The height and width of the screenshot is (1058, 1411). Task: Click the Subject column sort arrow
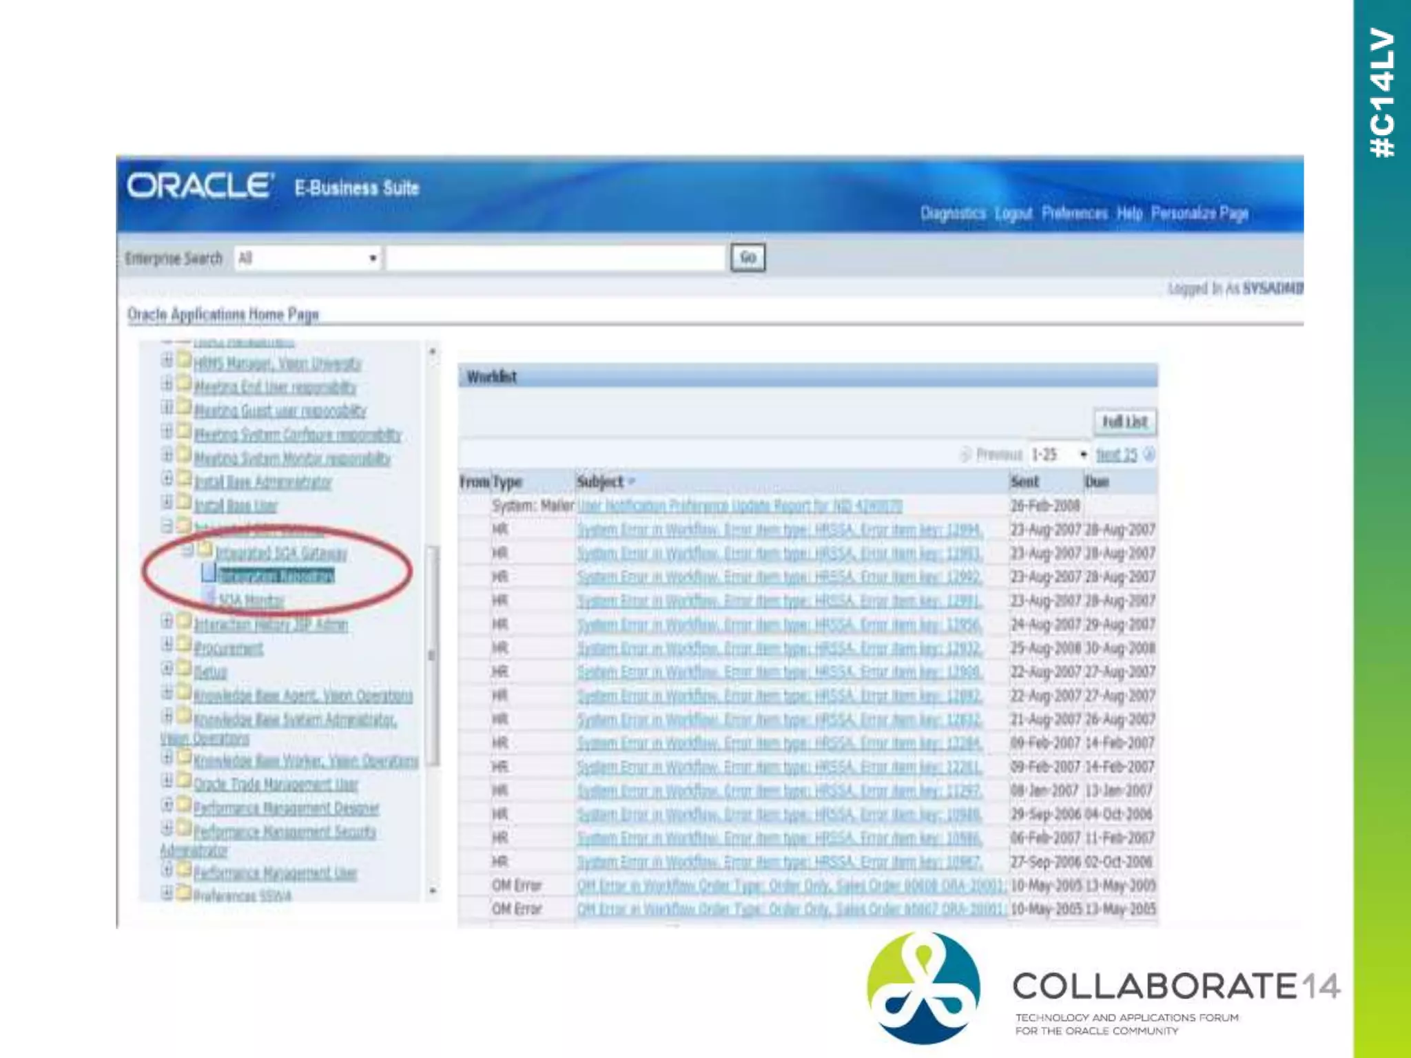pyautogui.click(x=632, y=481)
